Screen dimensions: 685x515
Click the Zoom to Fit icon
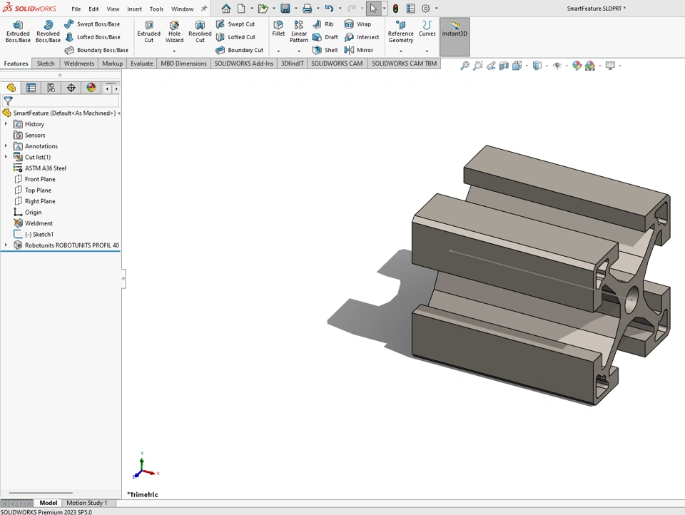tap(465, 66)
